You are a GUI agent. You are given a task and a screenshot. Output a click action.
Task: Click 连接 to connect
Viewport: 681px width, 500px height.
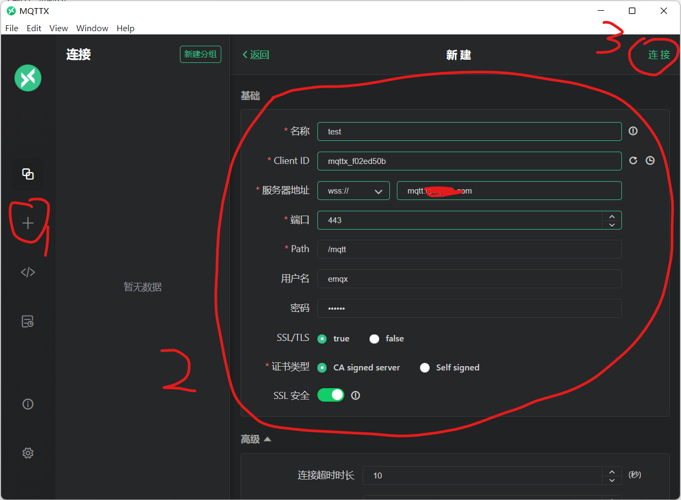tap(659, 55)
